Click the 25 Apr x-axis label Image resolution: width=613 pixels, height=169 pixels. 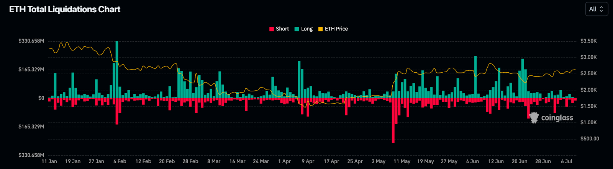point(355,161)
